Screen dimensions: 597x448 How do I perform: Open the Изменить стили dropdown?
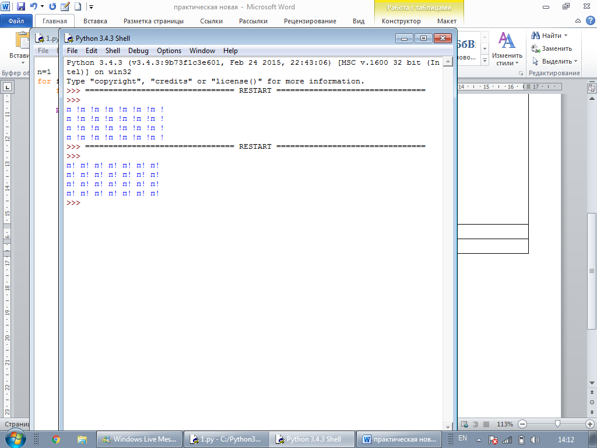[507, 49]
